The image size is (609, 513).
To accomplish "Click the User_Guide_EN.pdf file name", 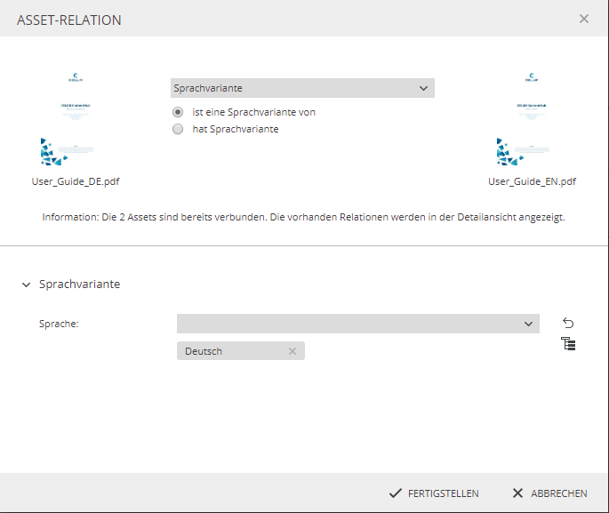I will tap(532, 181).
